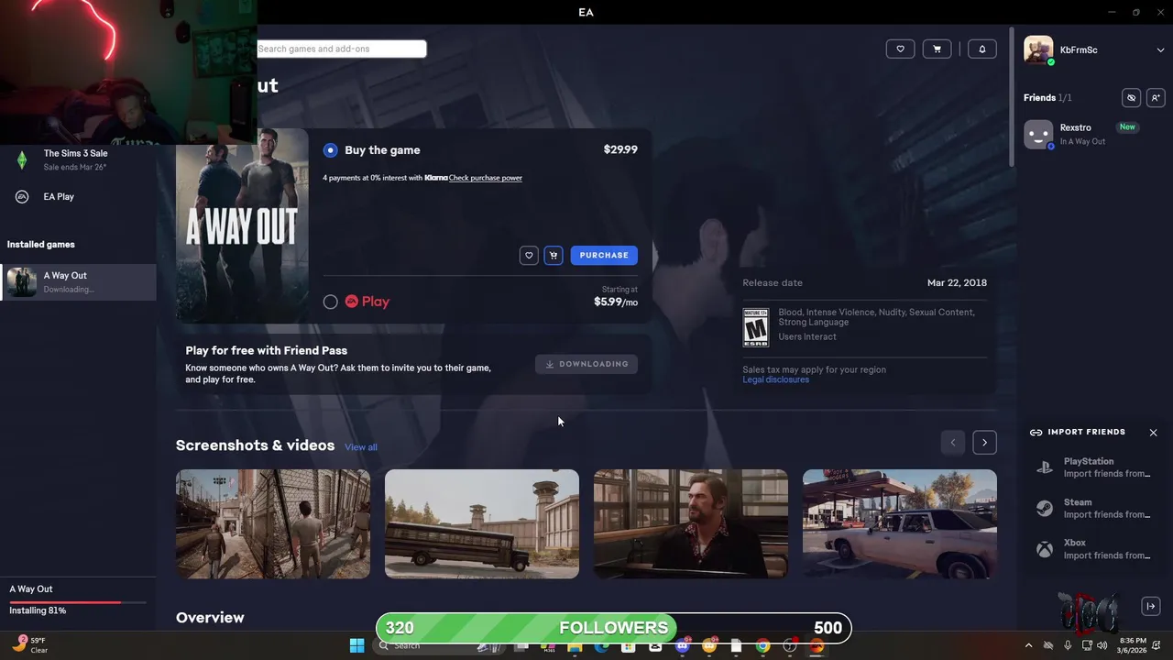Click the add friend icon
Image resolution: width=1173 pixels, height=660 pixels.
pyautogui.click(x=1155, y=98)
